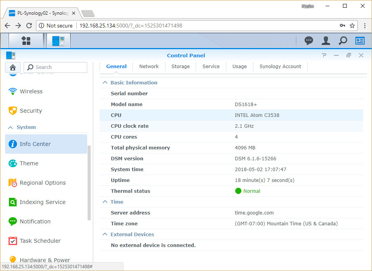Click the Control Panel search field
Viewport: 372px width, 271px height.
(55, 67)
